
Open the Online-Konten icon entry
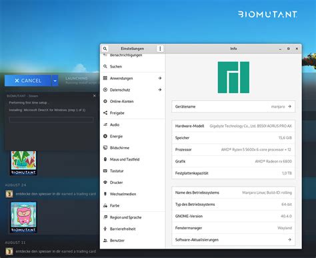point(105,101)
